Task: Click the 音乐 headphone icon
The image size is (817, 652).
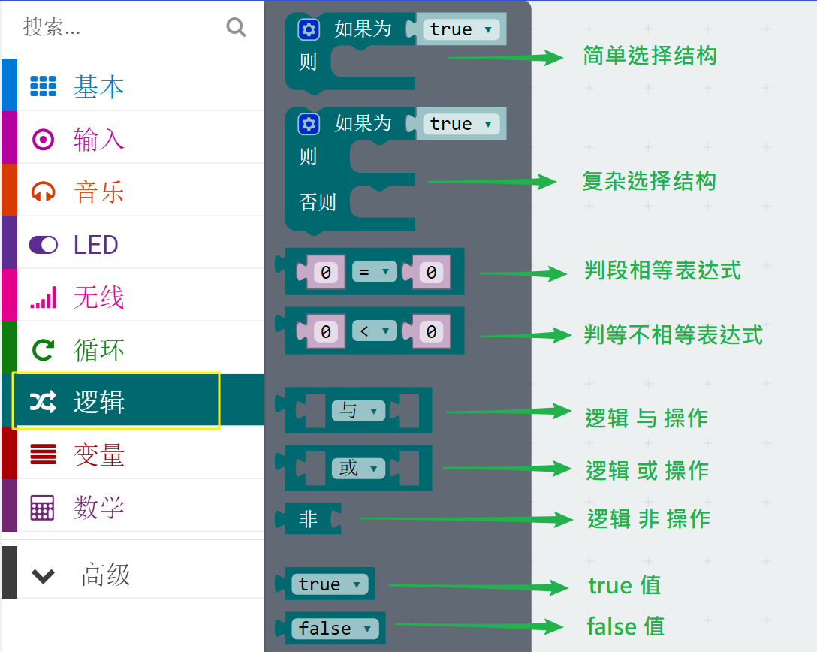Action: coord(44,192)
